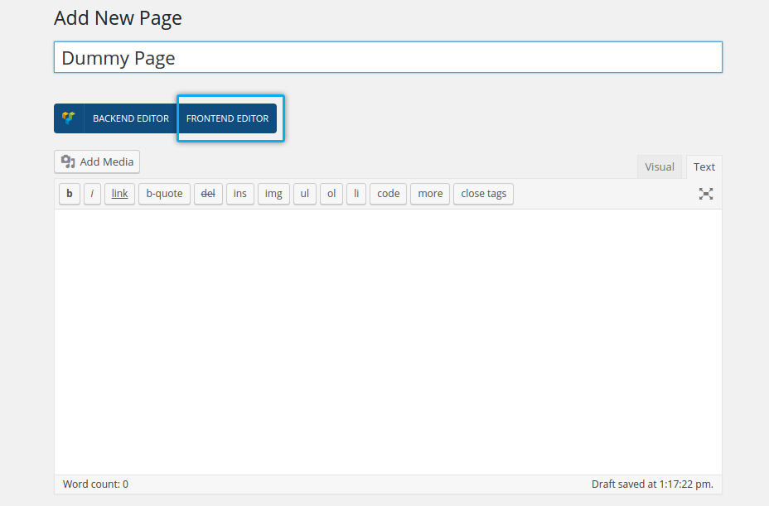Insert list item with li button
Image resolution: width=769 pixels, height=506 pixels.
point(355,194)
